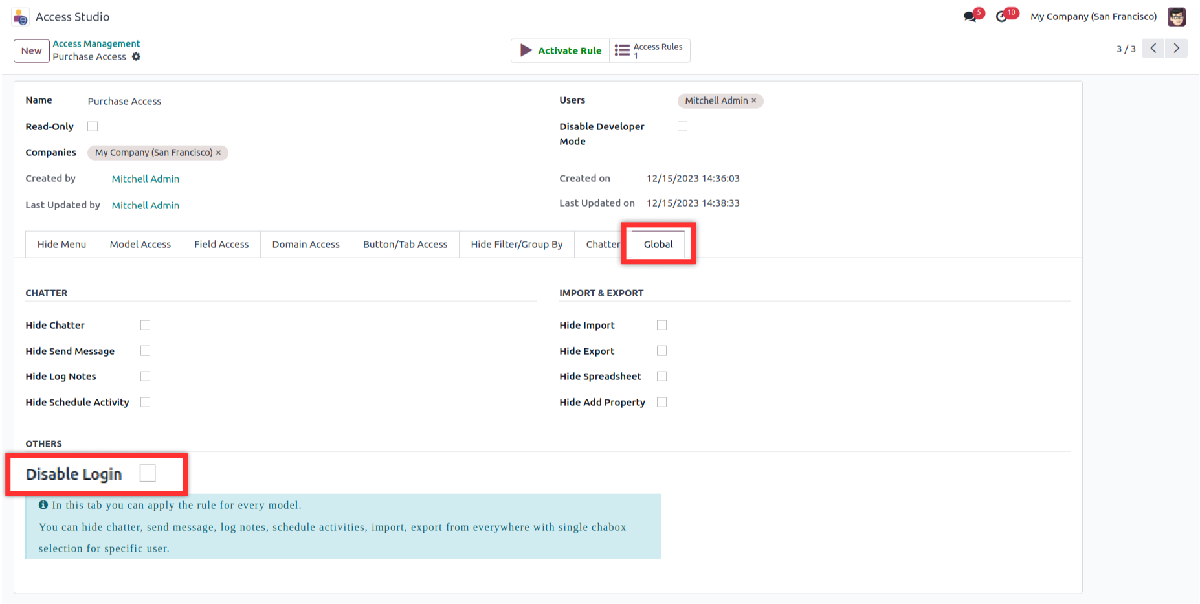Open the company switcher My Company (San Francisco)
Image resolution: width=1200 pixels, height=604 pixels.
(1093, 17)
